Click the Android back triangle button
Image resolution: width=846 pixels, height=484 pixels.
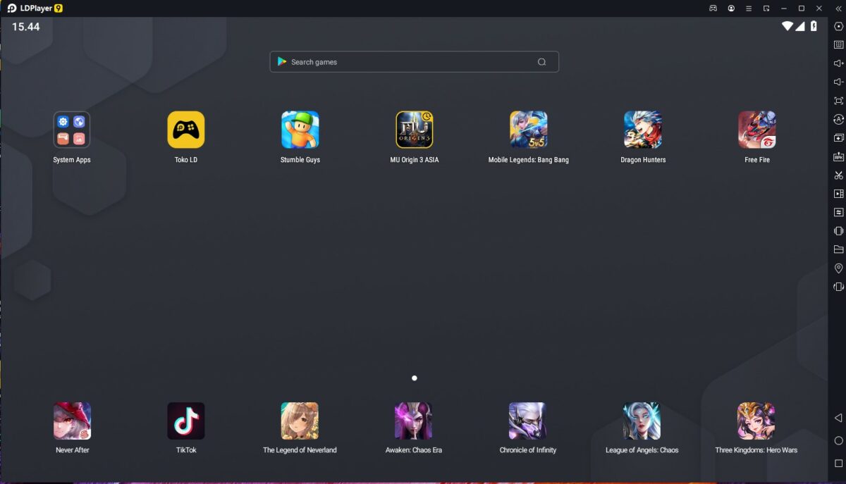(838, 418)
